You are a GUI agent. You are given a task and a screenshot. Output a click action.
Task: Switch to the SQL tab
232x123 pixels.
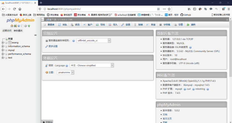pyautogui.click(x=62, y=25)
